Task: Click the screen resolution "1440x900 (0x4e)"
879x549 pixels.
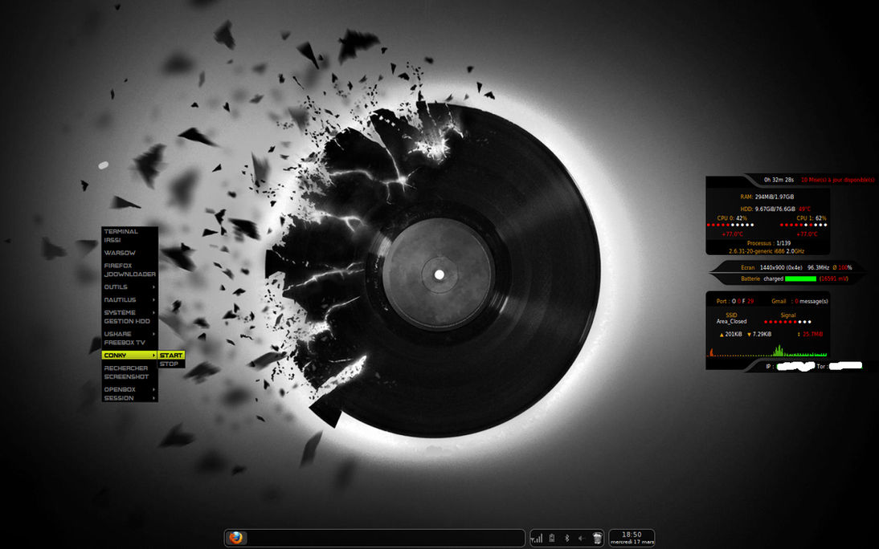Action: (781, 267)
